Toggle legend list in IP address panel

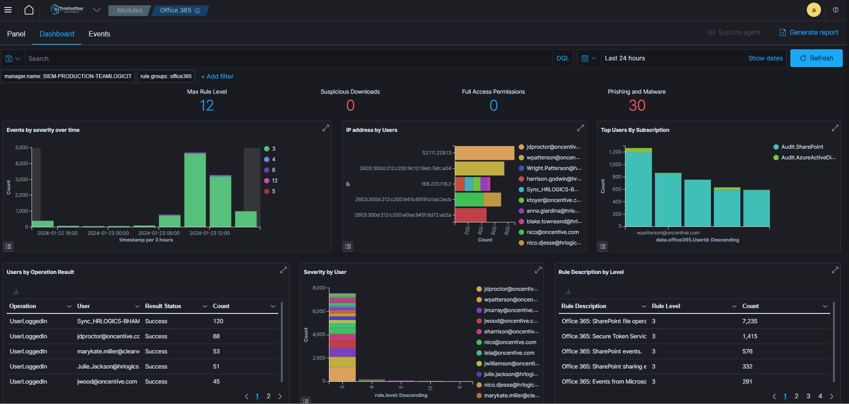pos(348,246)
